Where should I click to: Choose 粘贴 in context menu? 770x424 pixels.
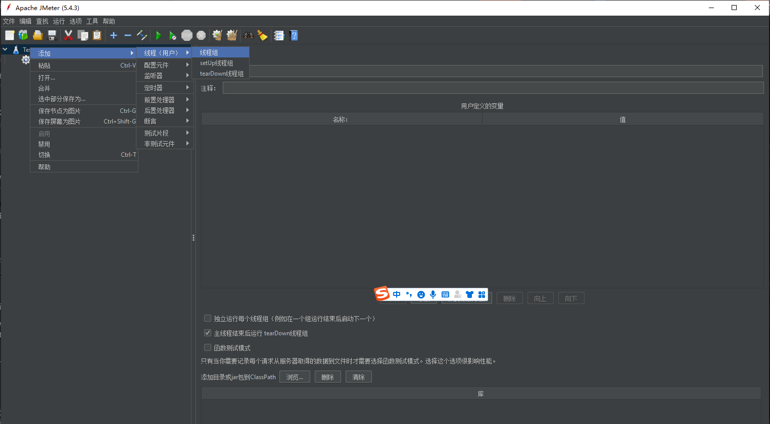click(x=84, y=66)
